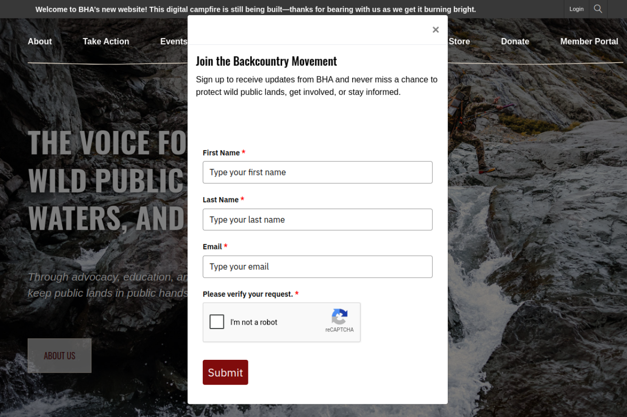Click the reCAPTCHA logo icon
627x417 pixels.
pos(339,317)
